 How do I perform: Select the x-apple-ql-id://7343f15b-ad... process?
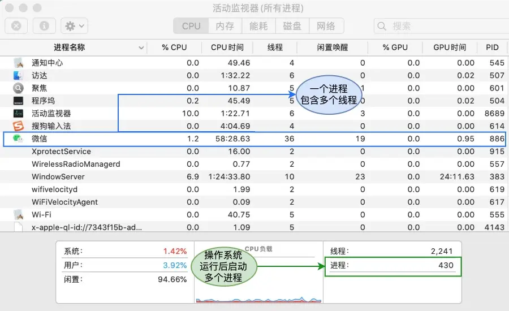(87, 227)
